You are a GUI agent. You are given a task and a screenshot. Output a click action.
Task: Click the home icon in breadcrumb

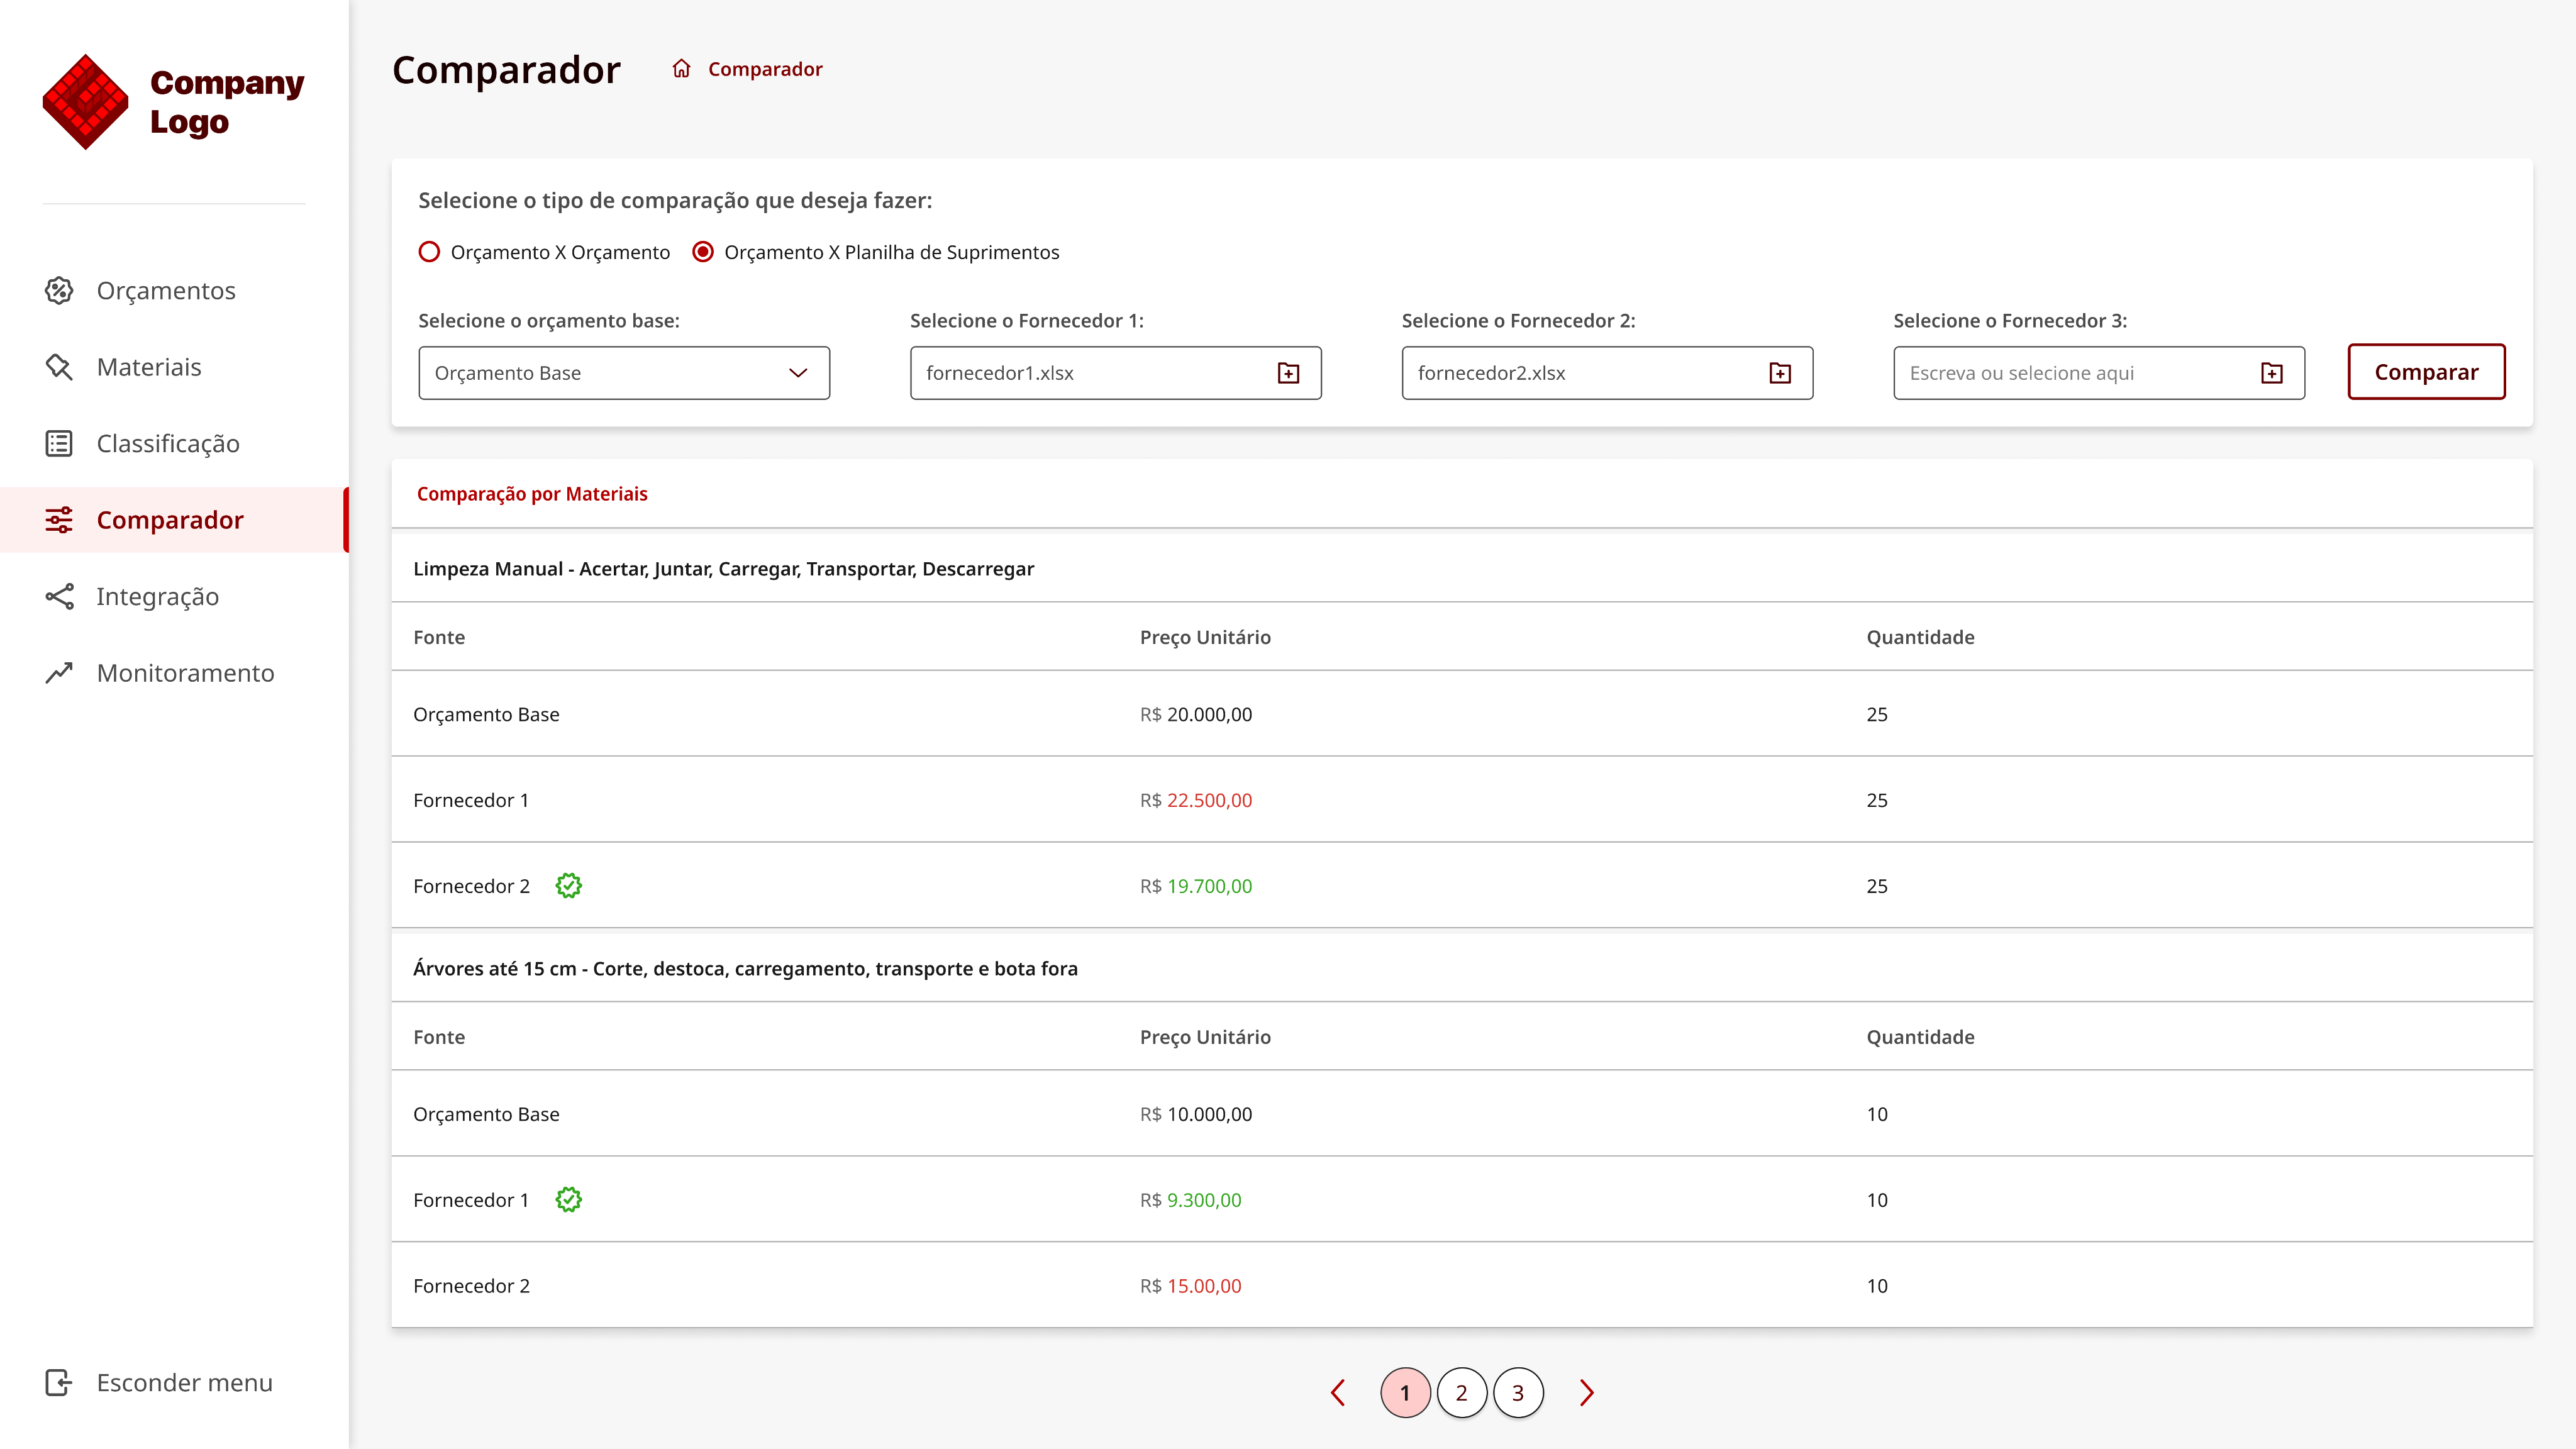coord(681,69)
